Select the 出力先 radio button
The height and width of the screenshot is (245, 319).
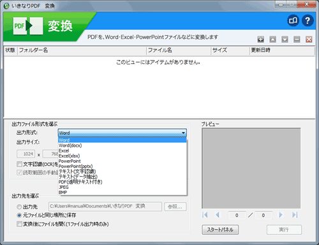click(19, 207)
